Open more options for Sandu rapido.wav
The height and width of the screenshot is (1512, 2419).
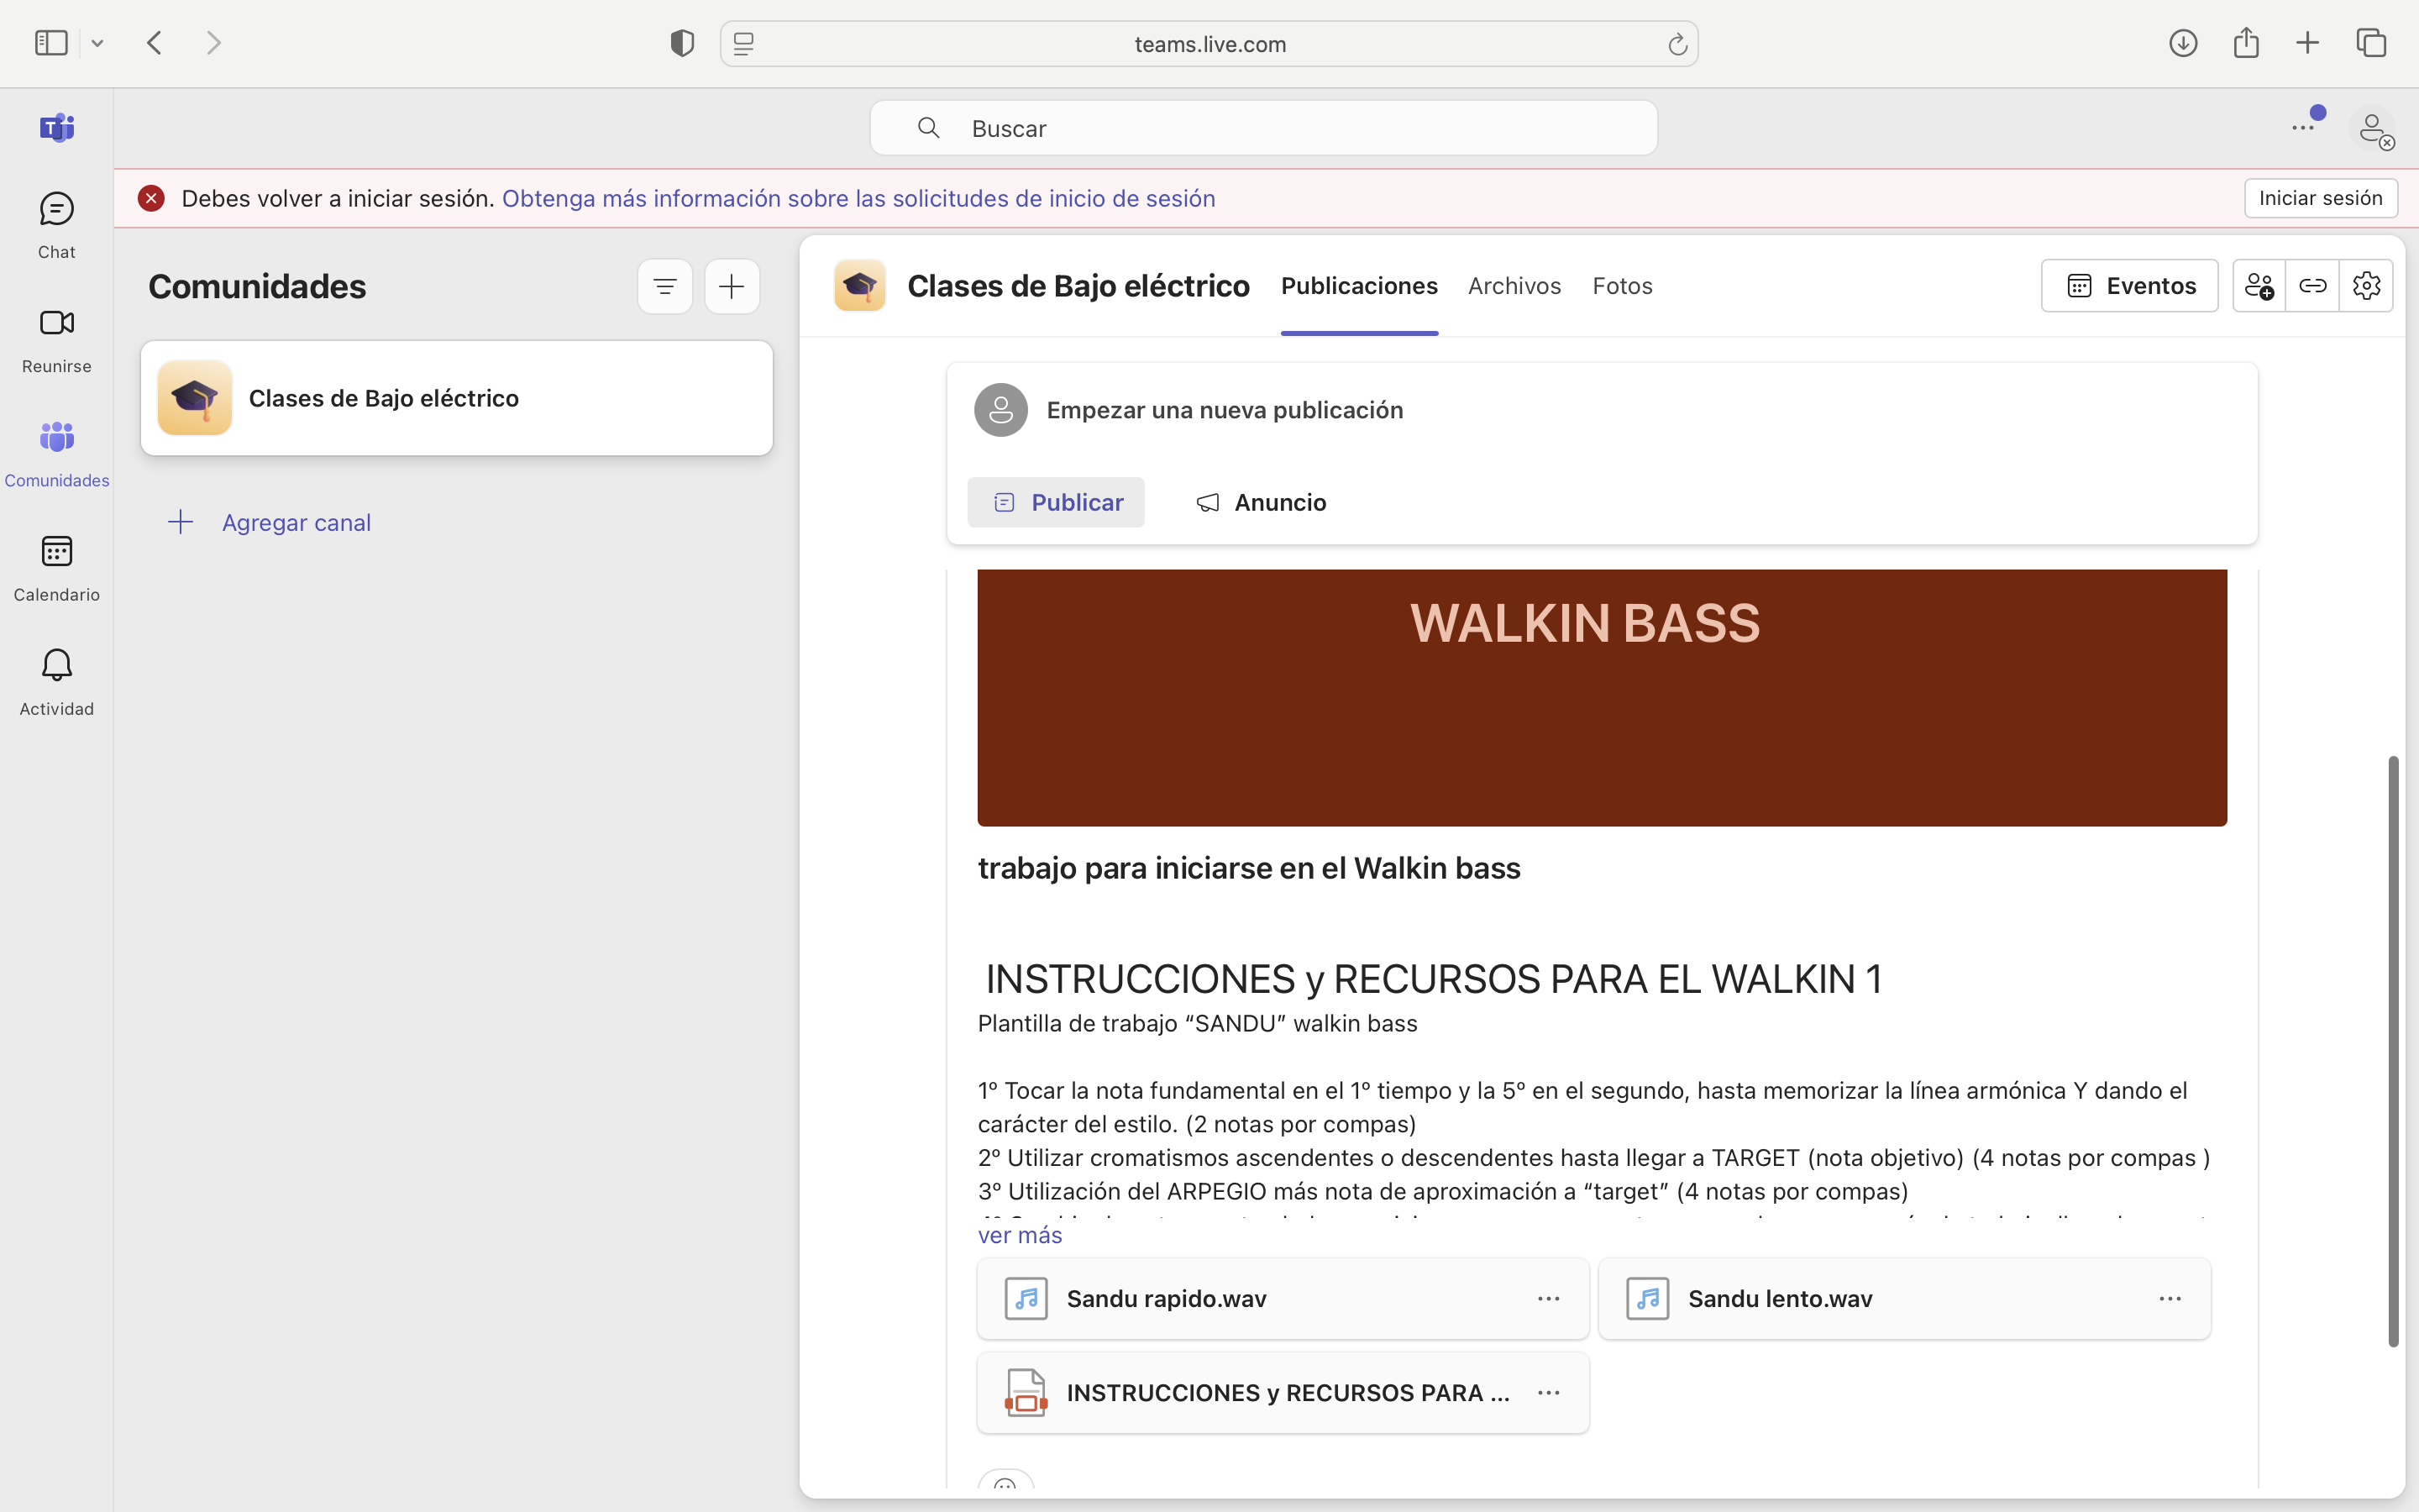[1547, 1298]
